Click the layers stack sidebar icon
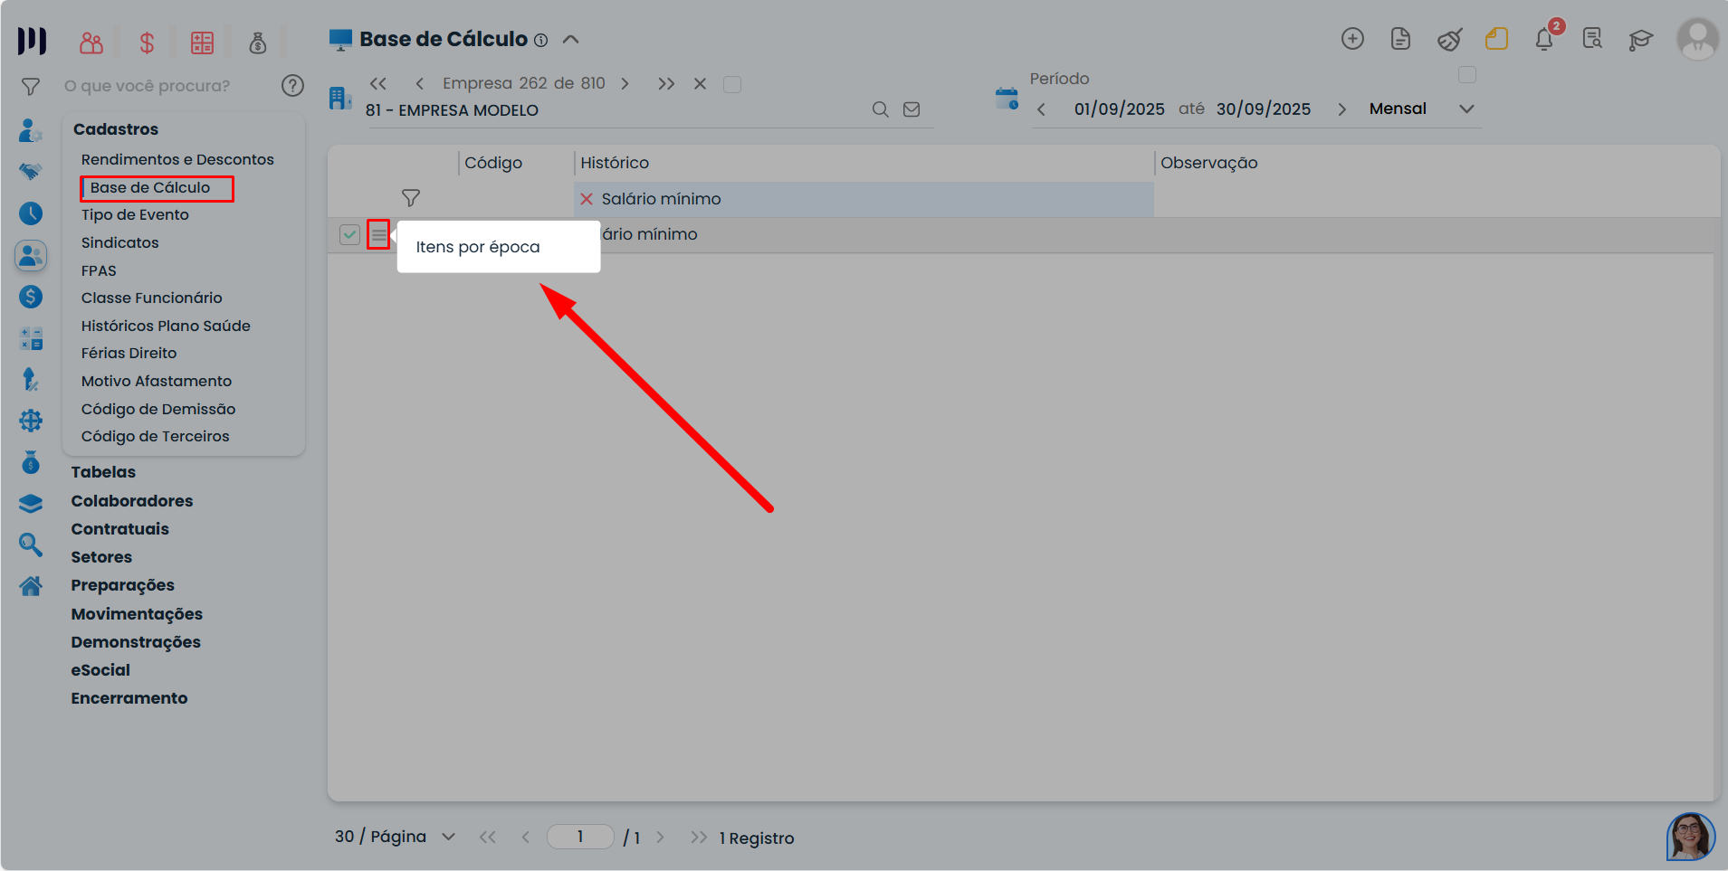Viewport: 1728px width, 871px height. (x=31, y=504)
